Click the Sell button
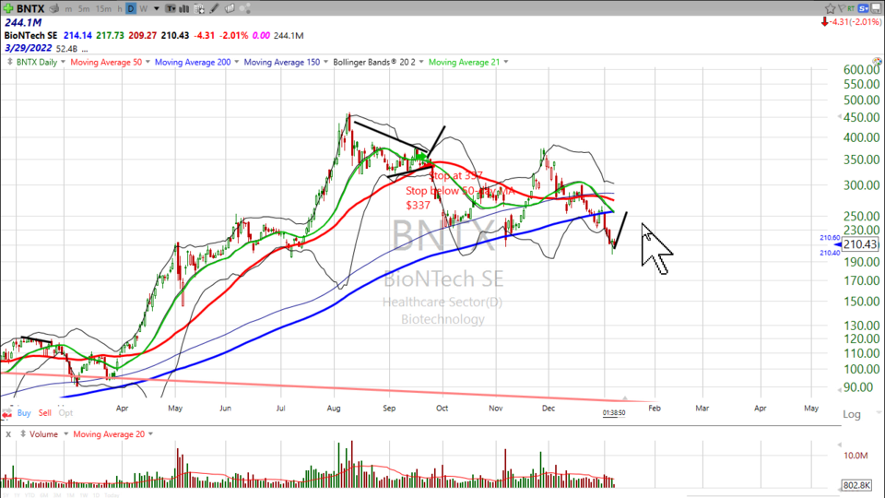885x498 pixels. 45,412
